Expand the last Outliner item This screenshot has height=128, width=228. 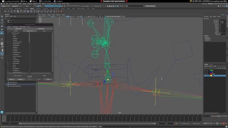(x=7, y=86)
